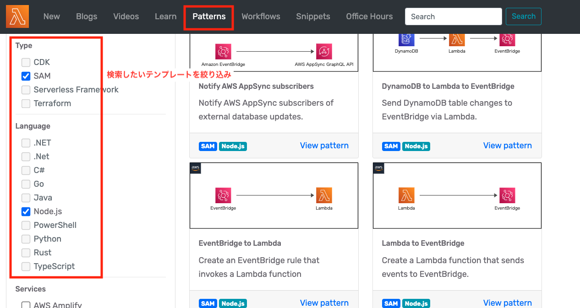Click SAM badge on DynamoDB to Lambda card
Image resolution: width=580 pixels, height=308 pixels.
pos(391,146)
